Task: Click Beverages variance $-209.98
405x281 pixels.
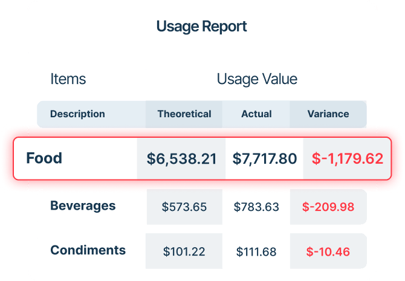Action: point(328,207)
